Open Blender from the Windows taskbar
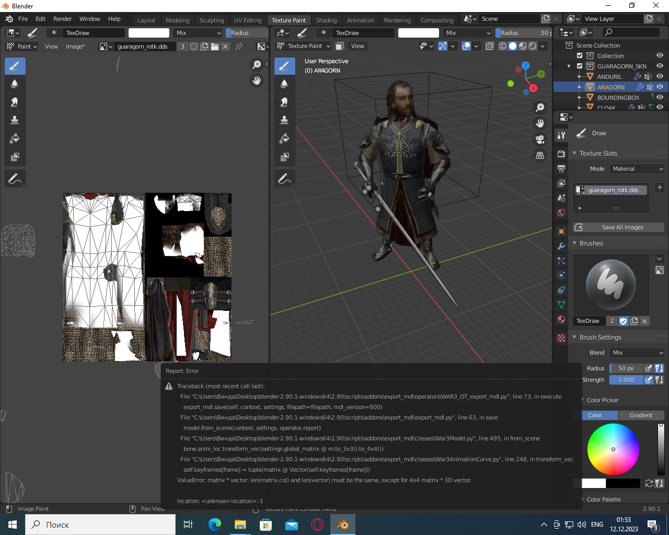The height and width of the screenshot is (535, 669). (x=343, y=525)
